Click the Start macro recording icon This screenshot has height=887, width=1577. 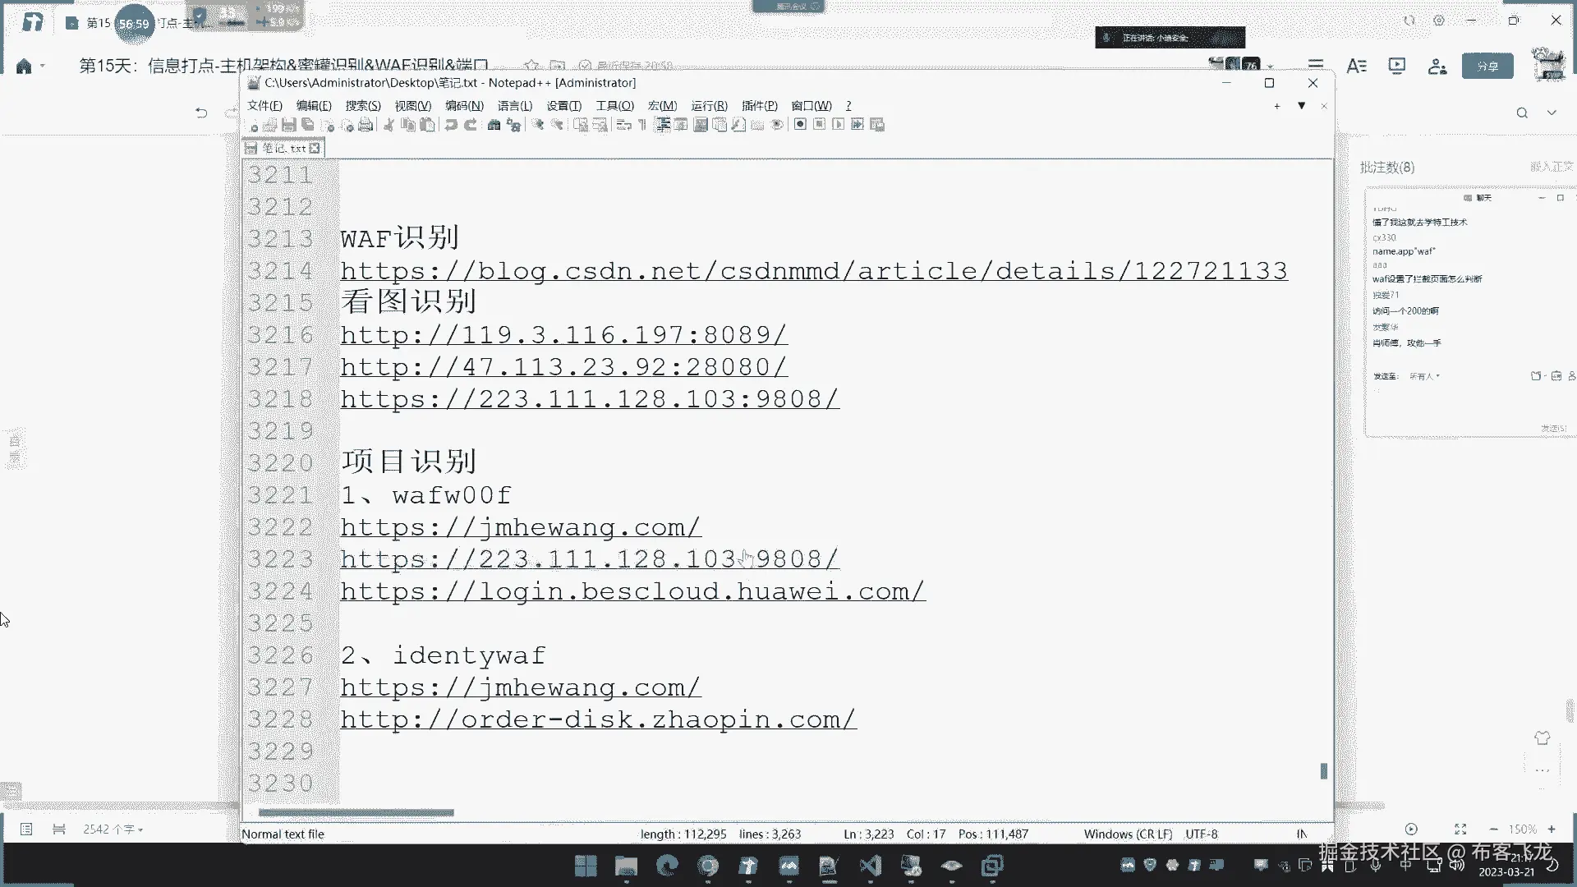[x=800, y=124]
